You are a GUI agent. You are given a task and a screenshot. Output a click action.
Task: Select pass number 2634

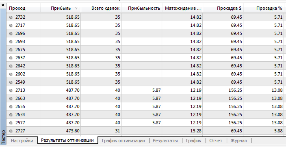click(20, 115)
